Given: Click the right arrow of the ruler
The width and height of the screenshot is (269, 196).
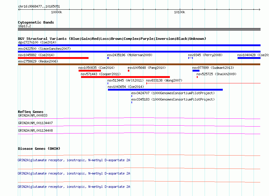Looking at the screenshot, I should pos(259,9).
